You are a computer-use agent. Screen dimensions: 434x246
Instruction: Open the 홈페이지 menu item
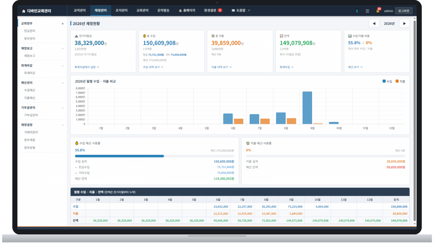(x=187, y=11)
